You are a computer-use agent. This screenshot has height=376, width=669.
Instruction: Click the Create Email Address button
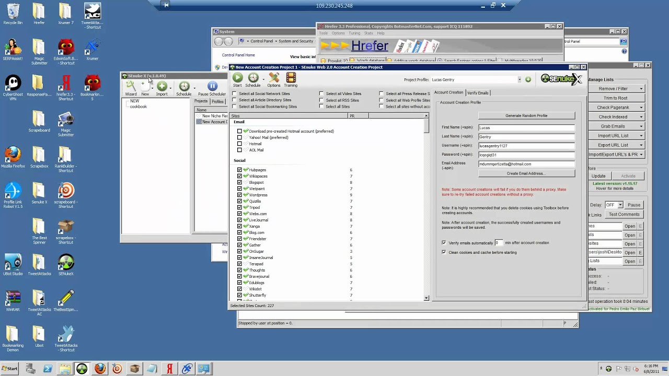pos(526,173)
